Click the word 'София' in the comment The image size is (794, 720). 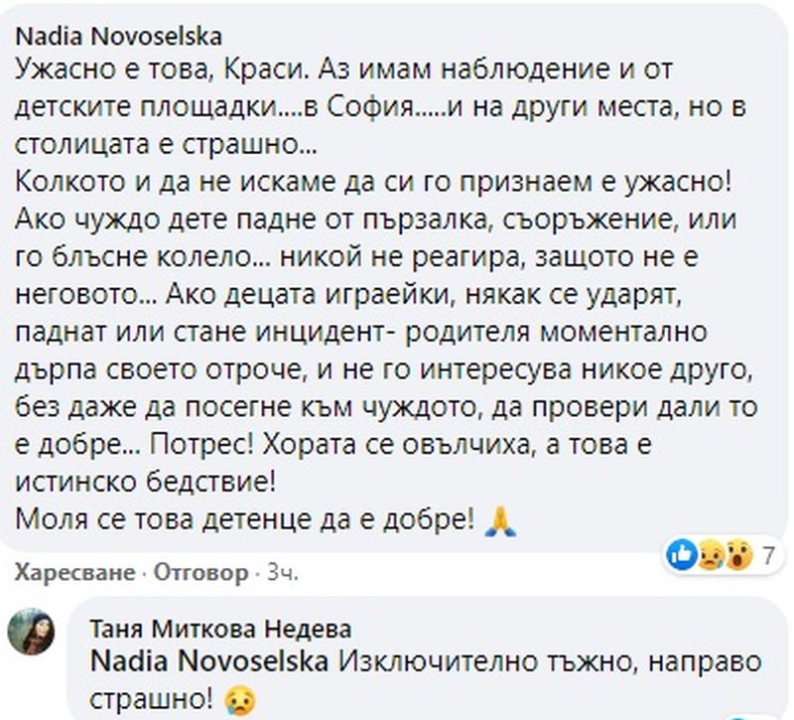tap(371, 107)
